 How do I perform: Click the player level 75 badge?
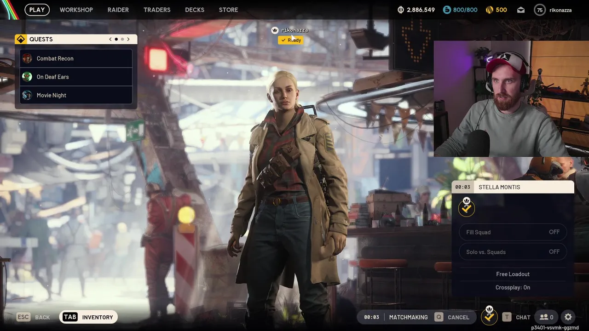tap(540, 10)
